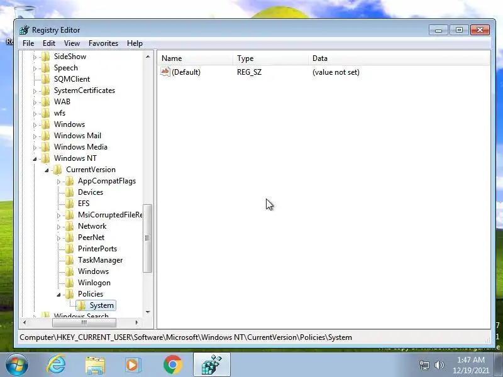Collapse the CurrentVersion key
The height and width of the screenshot is (377, 503).
point(47,170)
